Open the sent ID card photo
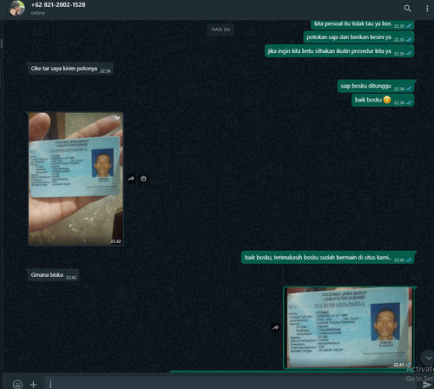The image size is (434, 389). [x=349, y=327]
